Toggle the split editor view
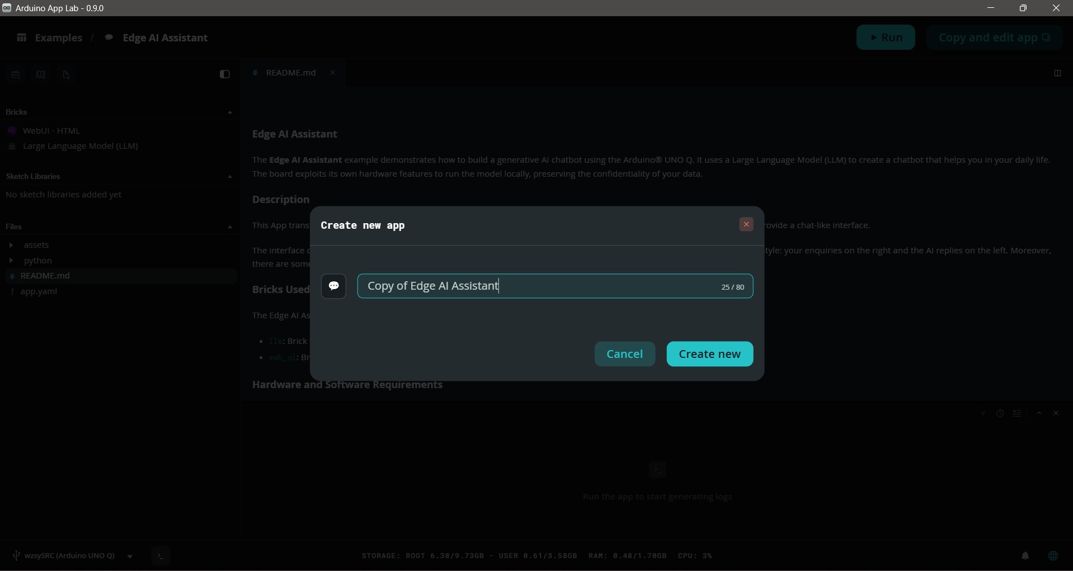Viewport: 1073px width, 571px height. [1057, 73]
